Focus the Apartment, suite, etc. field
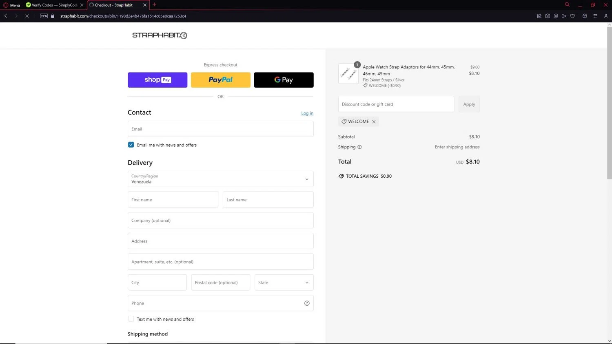 point(221,262)
